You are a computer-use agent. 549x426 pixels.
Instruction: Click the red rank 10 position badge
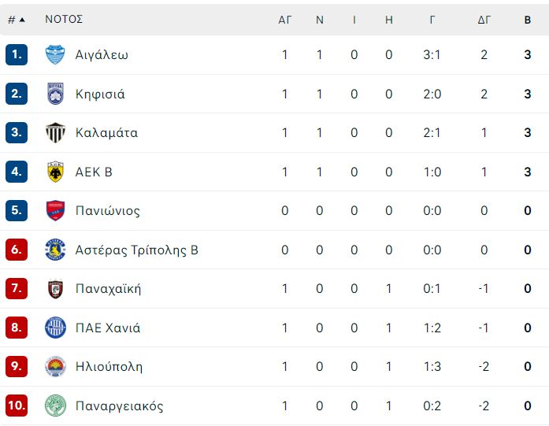[17, 406]
